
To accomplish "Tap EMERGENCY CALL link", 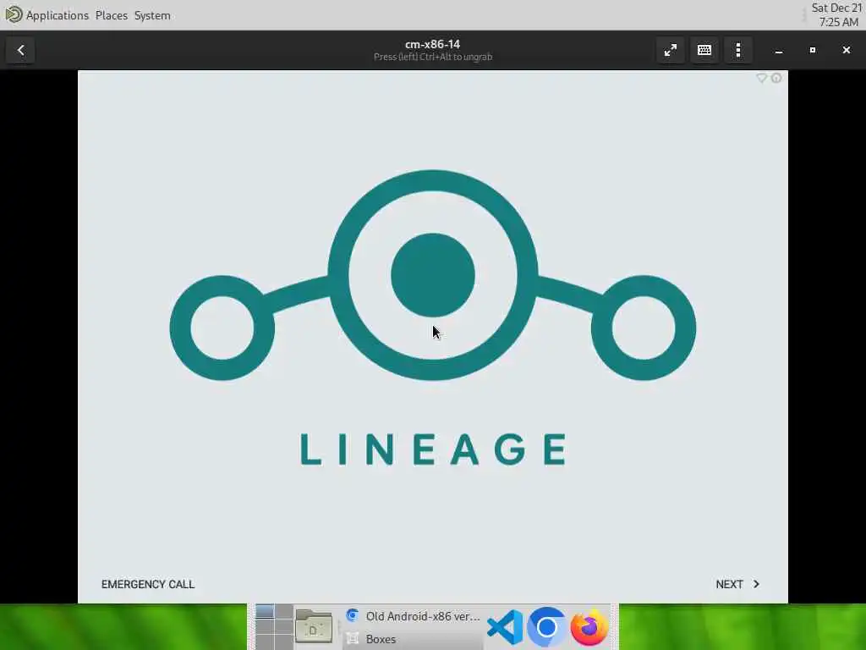I will [148, 584].
